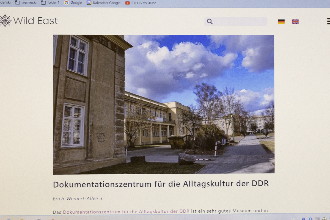The image size is (330, 220).
Task: Open the hamburger menu at page edge
Action: click(x=328, y=21)
